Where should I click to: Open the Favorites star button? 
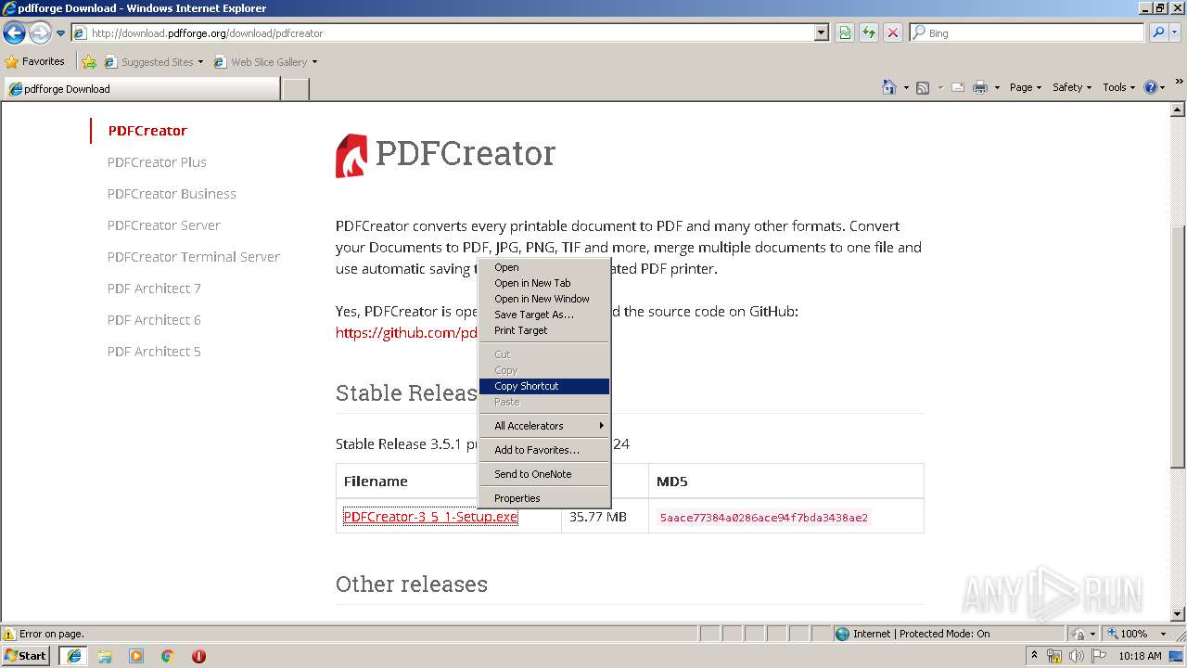[x=35, y=62]
